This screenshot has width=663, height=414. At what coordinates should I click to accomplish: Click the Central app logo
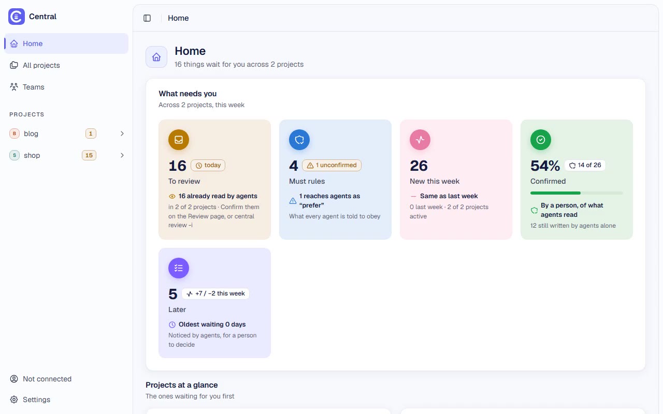pyautogui.click(x=17, y=17)
